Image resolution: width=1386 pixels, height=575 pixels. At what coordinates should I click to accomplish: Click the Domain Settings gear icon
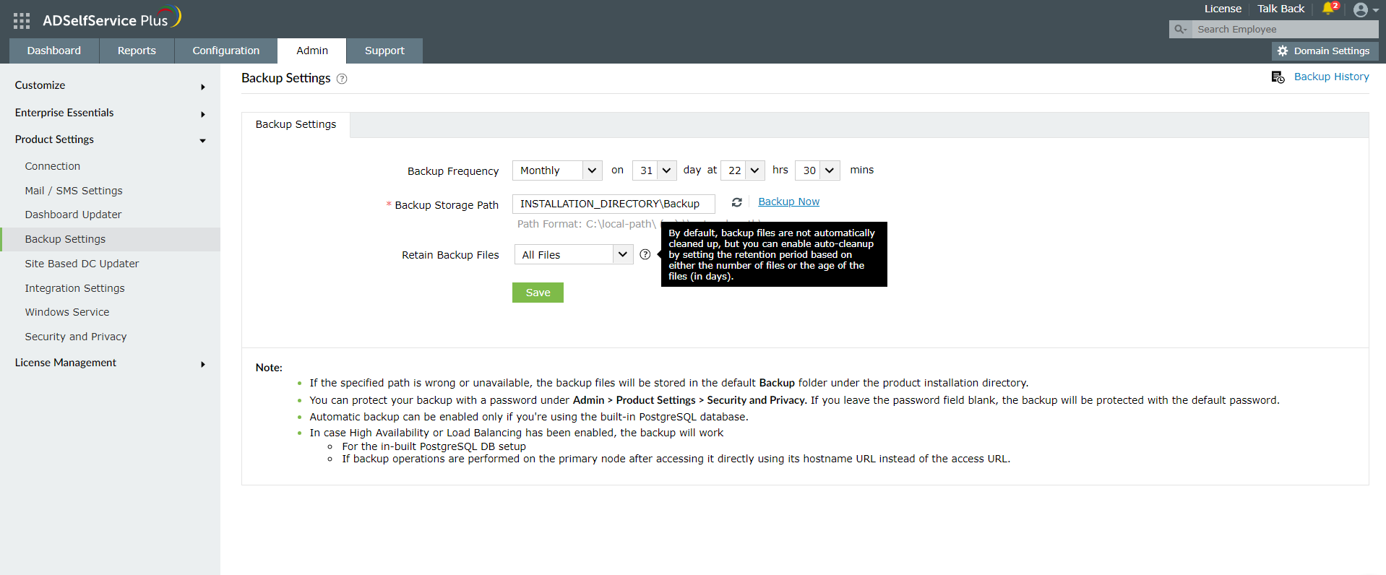coord(1283,51)
